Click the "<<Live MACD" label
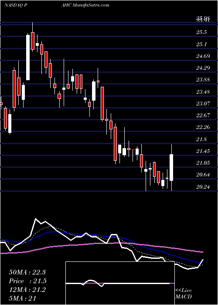Image resolution: width=218 pixels, height=305 pixels. 184,294
